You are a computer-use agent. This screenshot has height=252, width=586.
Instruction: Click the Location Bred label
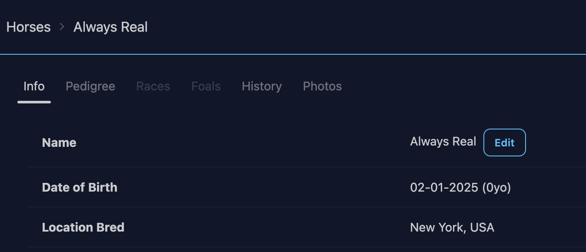coord(83,227)
